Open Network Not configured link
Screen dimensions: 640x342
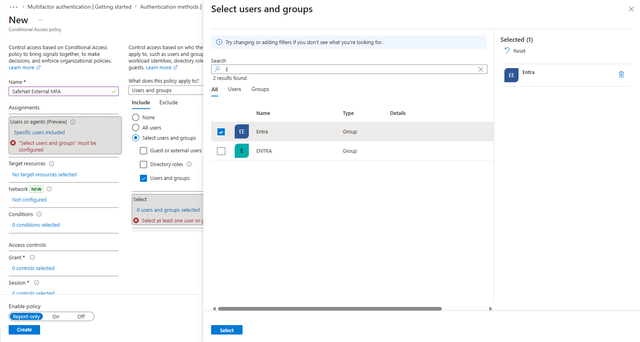pos(29,200)
